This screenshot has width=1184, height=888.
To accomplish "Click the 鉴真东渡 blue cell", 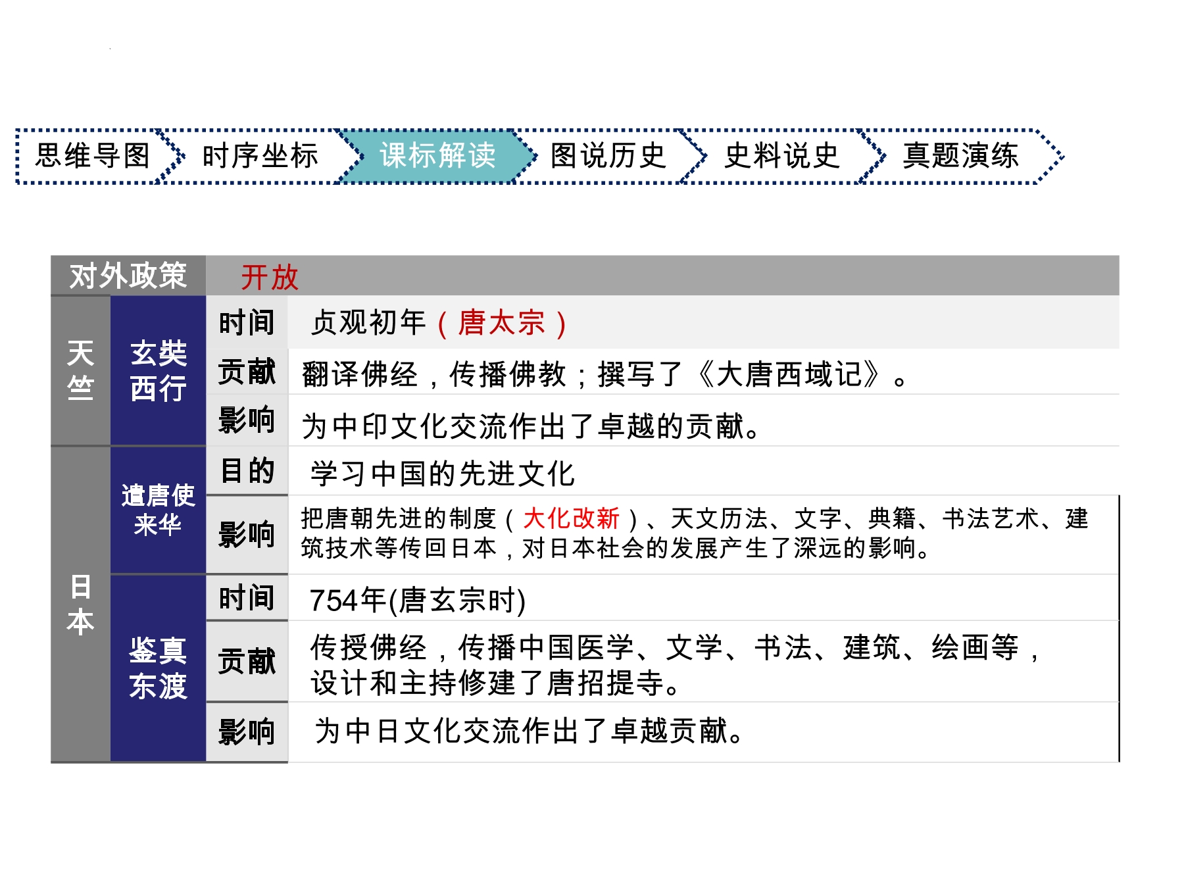I will 158,668.
